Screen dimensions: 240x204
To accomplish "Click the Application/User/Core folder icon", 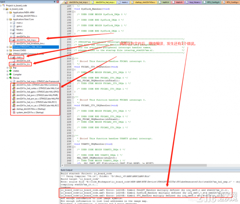I will (10, 19).
